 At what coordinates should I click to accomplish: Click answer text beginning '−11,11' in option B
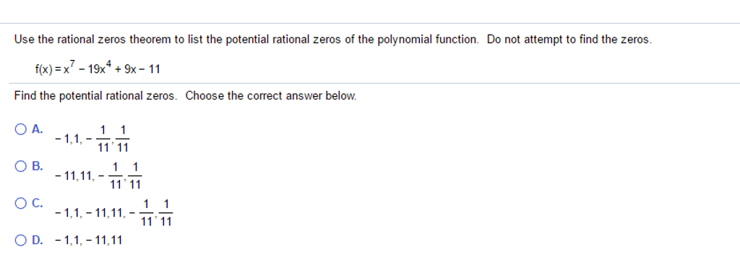(98, 176)
